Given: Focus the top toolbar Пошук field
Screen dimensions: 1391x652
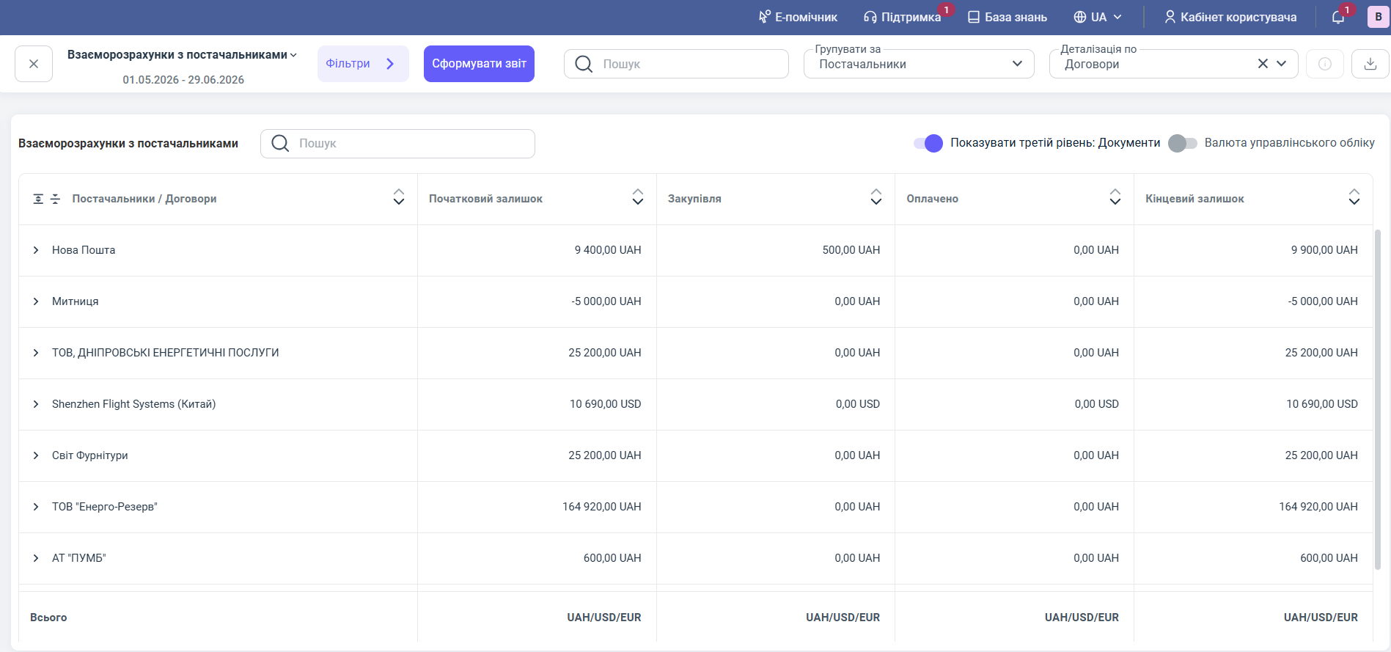Looking at the screenshot, I should (676, 64).
